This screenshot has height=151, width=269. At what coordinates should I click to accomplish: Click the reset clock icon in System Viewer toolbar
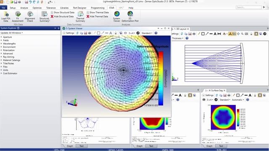[138, 33]
